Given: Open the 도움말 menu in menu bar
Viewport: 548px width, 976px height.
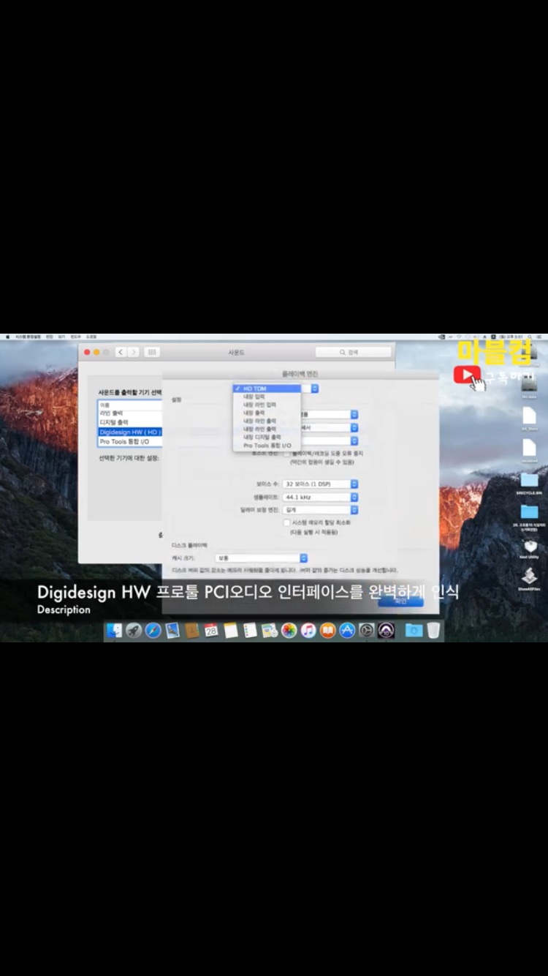Looking at the screenshot, I should point(91,337).
